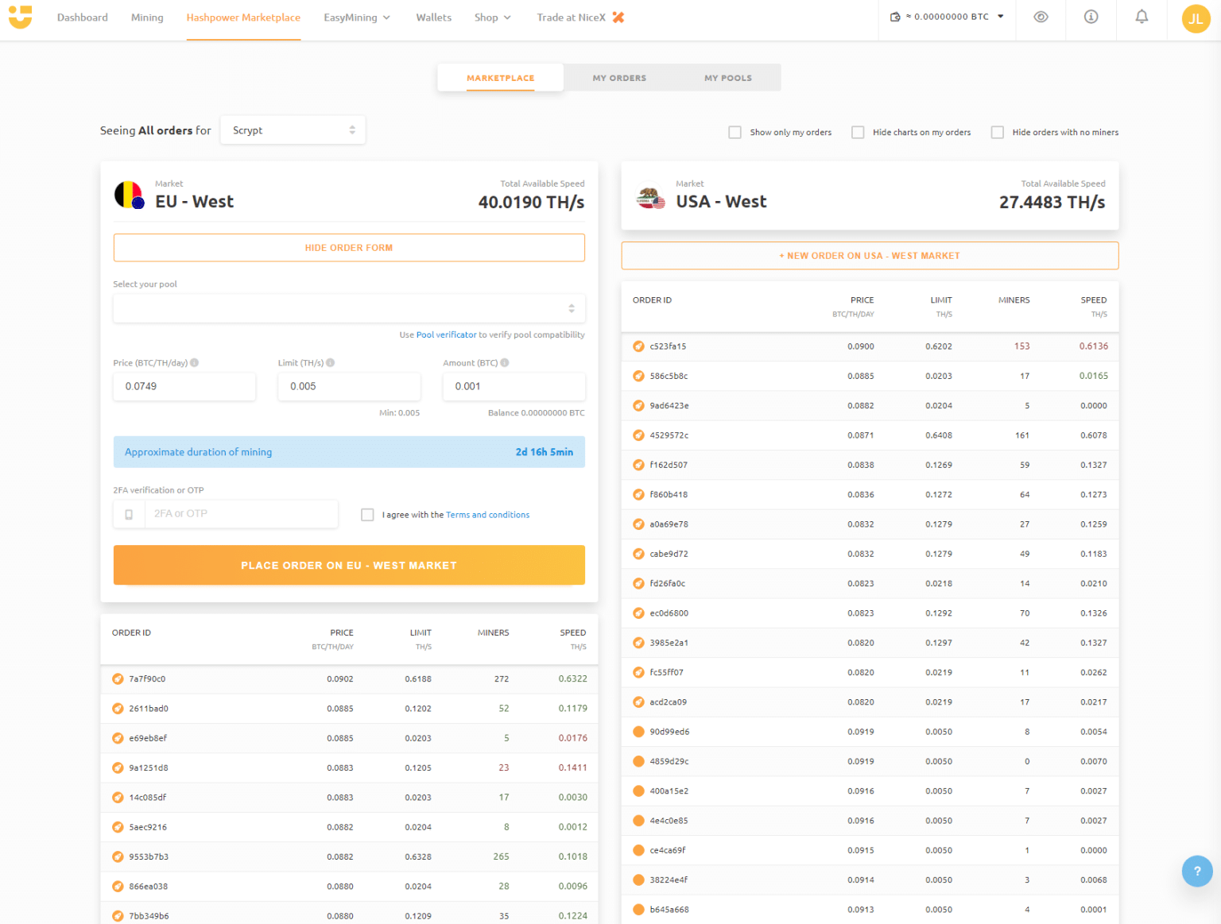Click the eye icon to hide balances
The height and width of the screenshot is (924, 1221).
[1040, 17]
